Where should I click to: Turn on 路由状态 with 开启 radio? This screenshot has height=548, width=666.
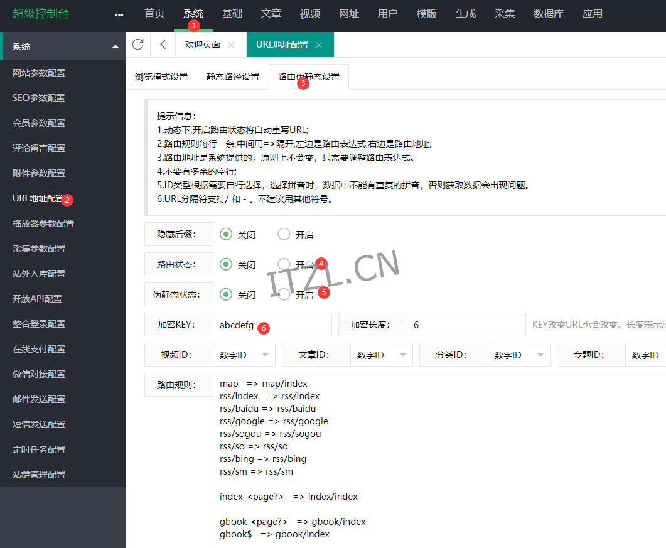(x=284, y=264)
